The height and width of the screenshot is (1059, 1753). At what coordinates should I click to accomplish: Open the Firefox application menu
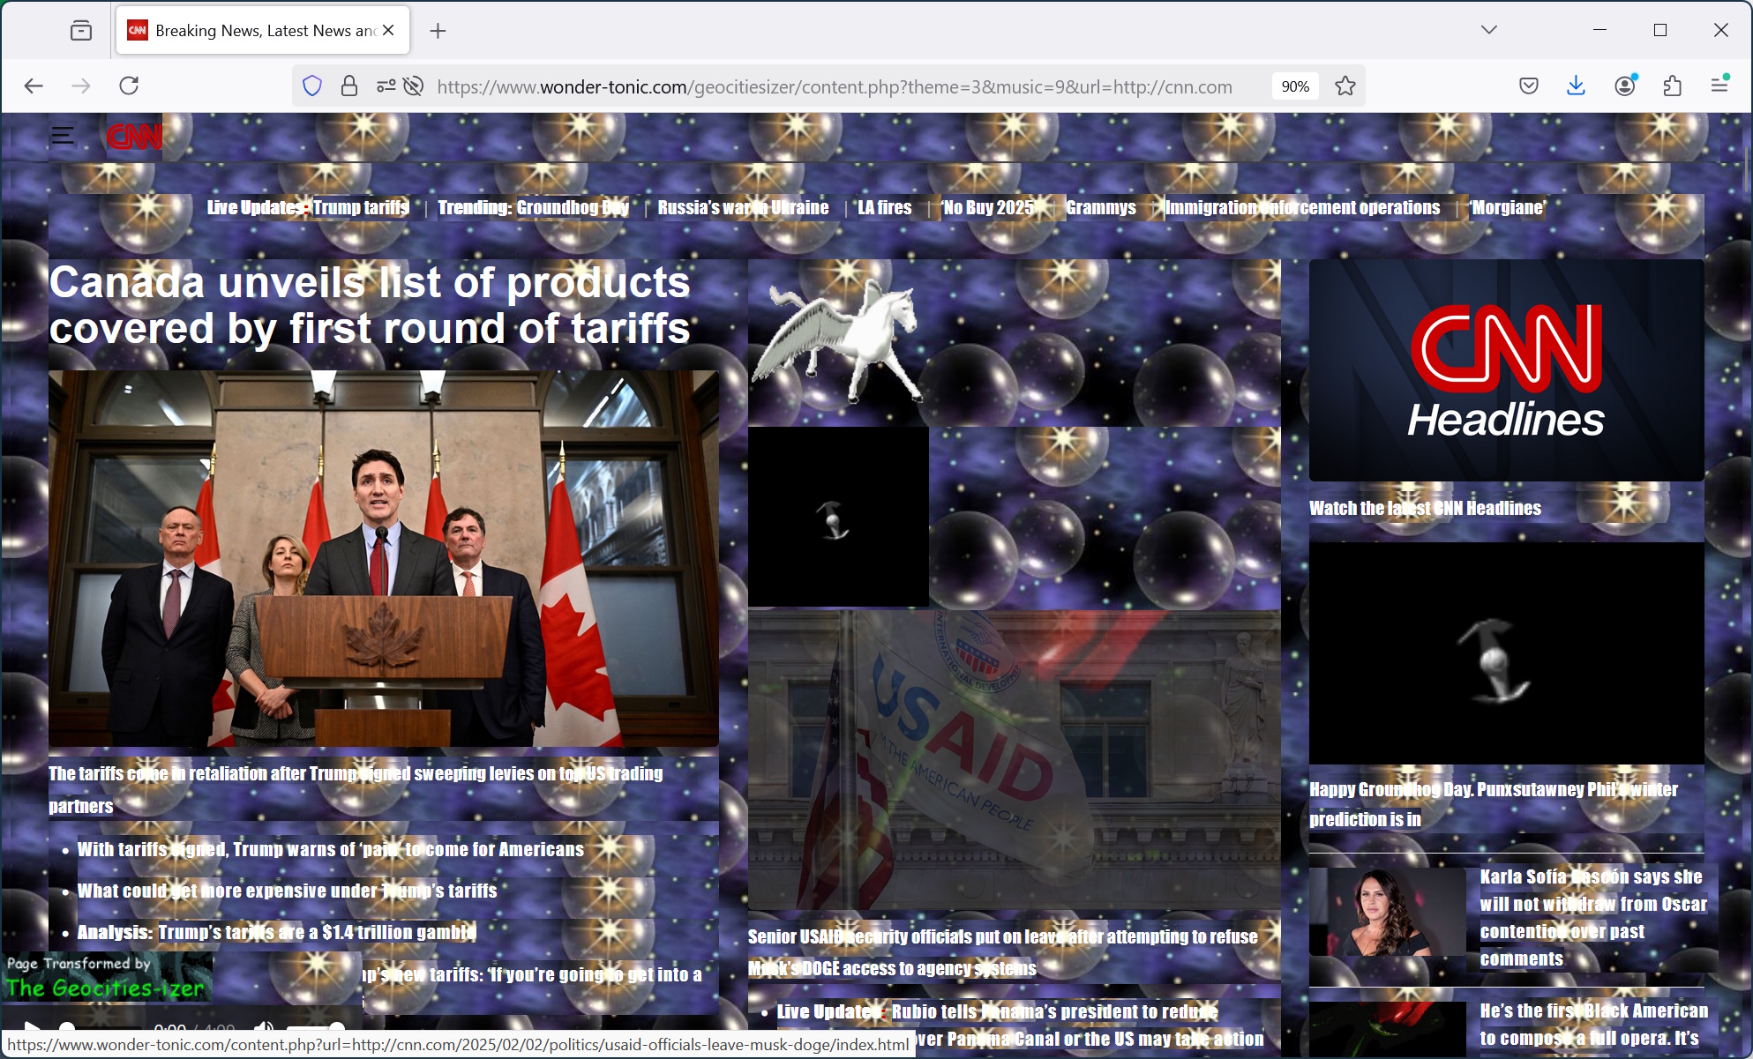[1719, 86]
